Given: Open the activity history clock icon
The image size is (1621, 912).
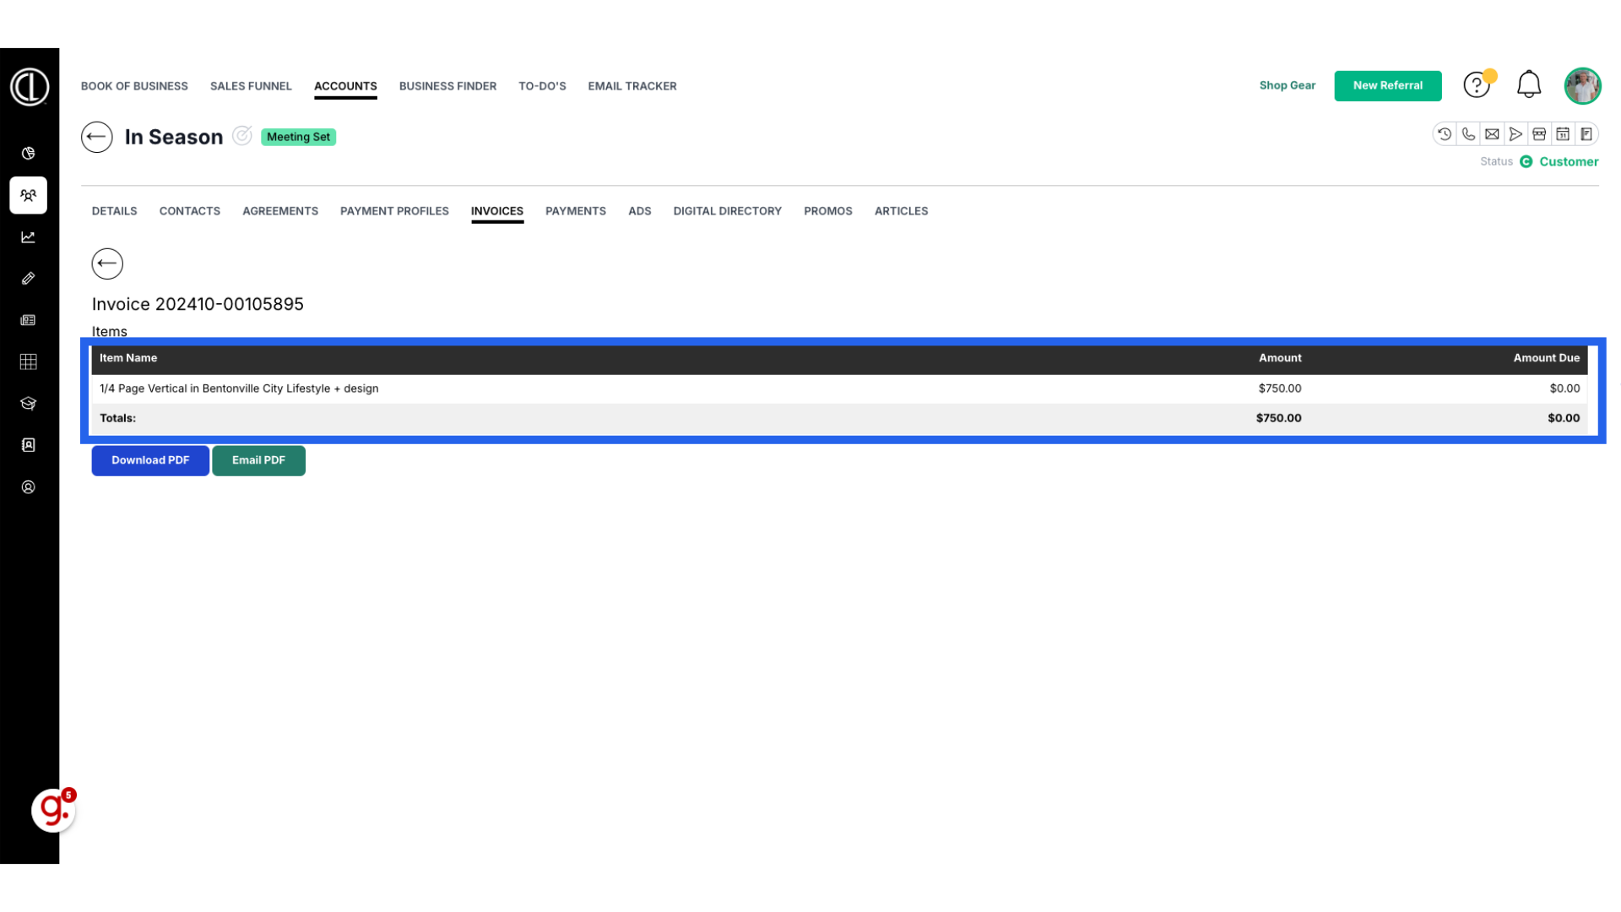Looking at the screenshot, I should 1445,134.
